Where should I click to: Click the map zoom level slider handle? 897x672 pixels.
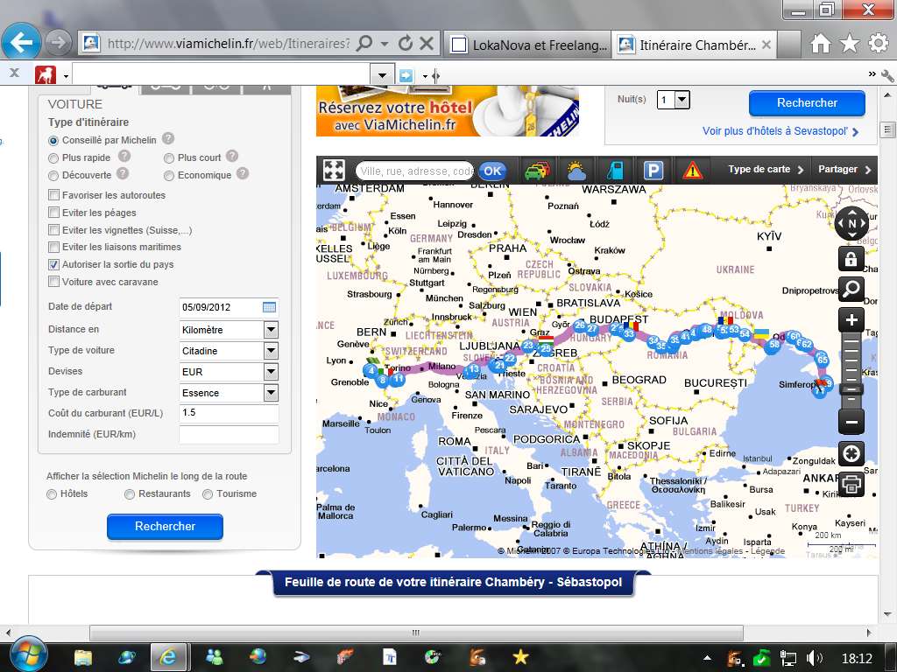pyautogui.click(x=851, y=389)
